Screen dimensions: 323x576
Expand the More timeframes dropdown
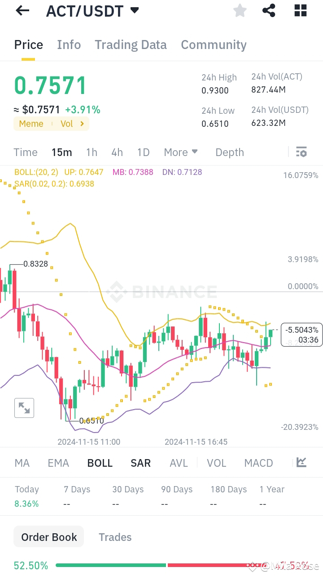181,152
